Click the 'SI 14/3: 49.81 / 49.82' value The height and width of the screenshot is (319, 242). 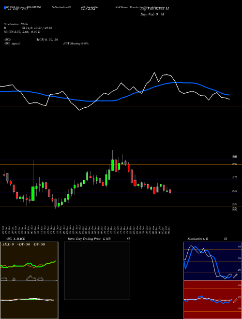pyautogui.click(x=37, y=28)
